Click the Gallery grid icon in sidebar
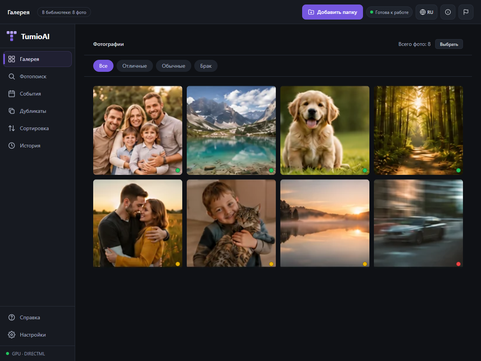This screenshot has height=361, width=481. (12, 59)
